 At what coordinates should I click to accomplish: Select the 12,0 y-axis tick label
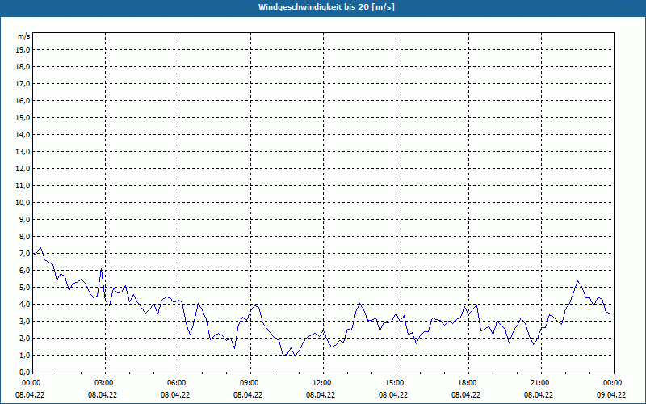point(23,169)
